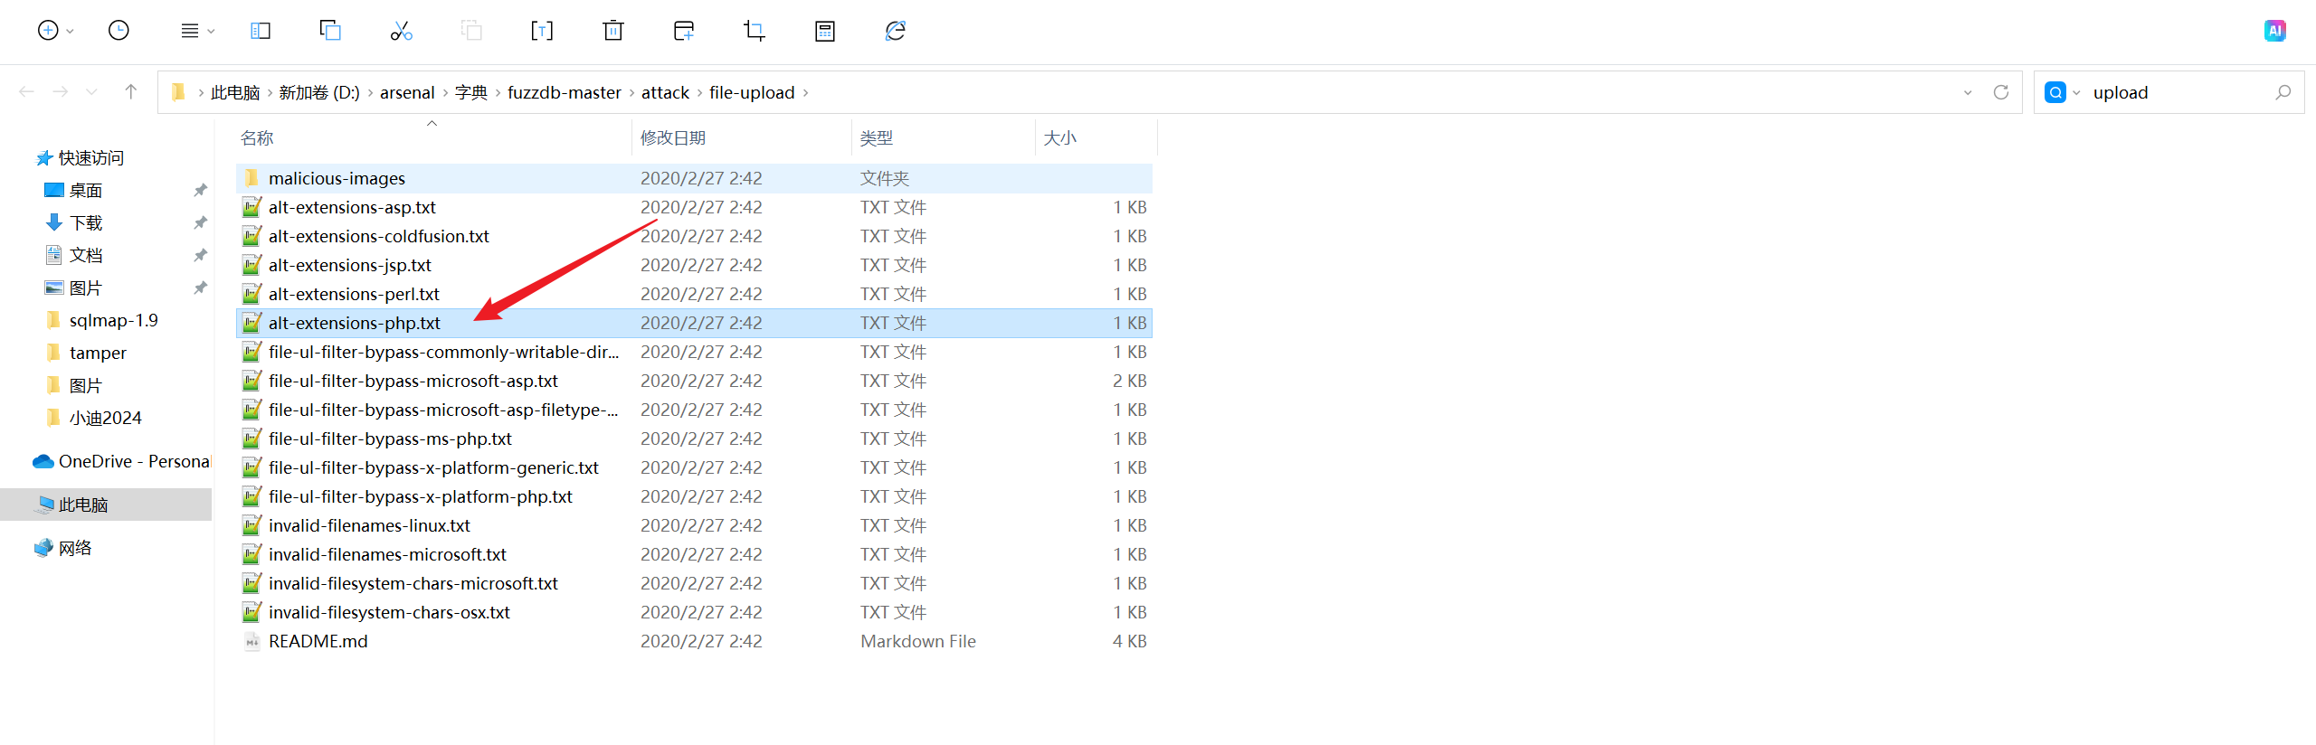Expand chevron after file-upload in path
This screenshot has height=745, width=2316.
(x=805, y=92)
